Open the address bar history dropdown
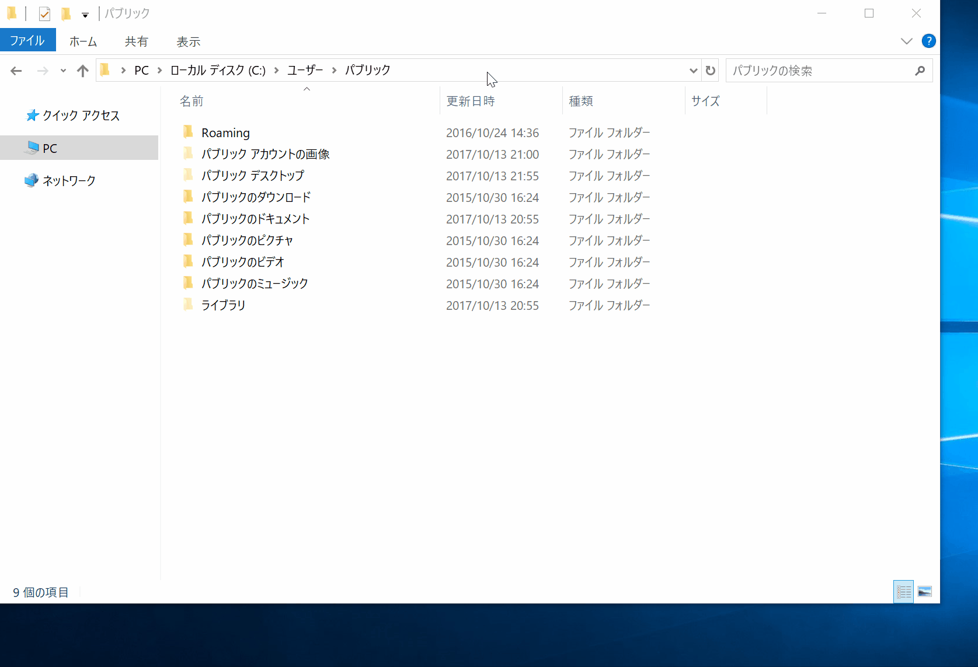 [x=693, y=70]
